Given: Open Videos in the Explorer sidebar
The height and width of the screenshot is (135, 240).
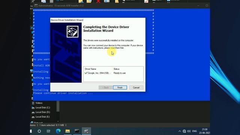Looking at the screenshot, I should pos(39,103).
